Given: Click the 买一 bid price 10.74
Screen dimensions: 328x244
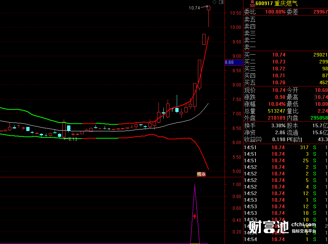Looking at the screenshot, I should [279, 55].
